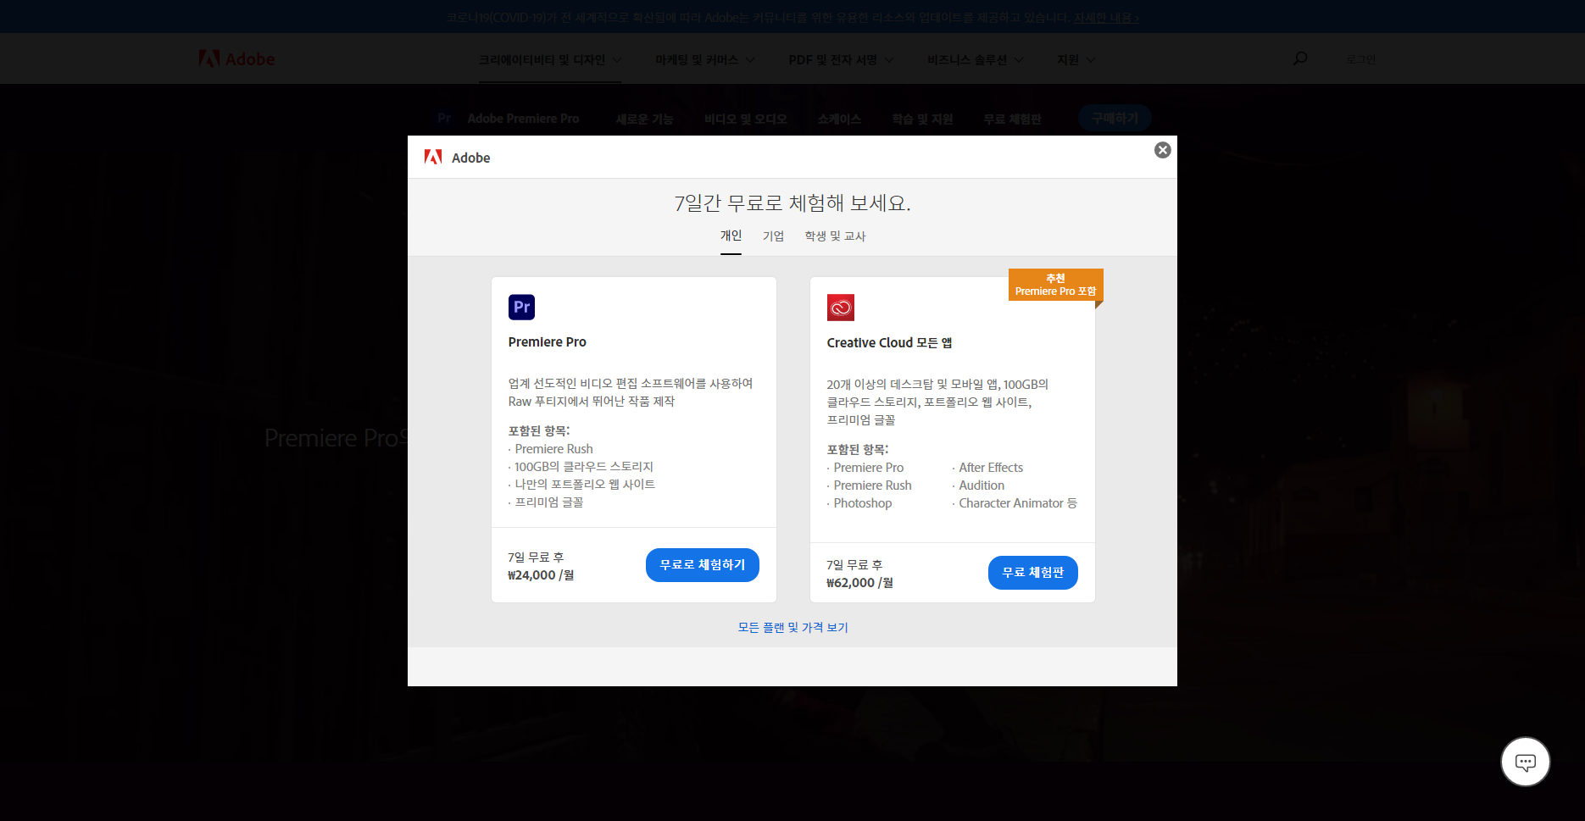Open 비디오 및 오디오 submenu item
Screen dimensions: 1585x821
pyautogui.click(x=745, y=119)
